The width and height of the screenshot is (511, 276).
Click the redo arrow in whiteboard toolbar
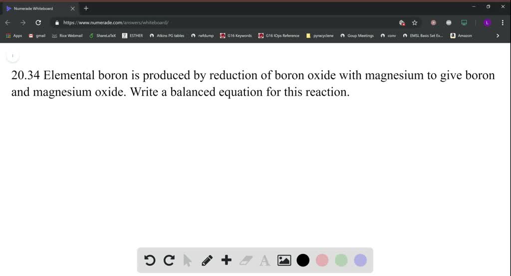[169, 260]
